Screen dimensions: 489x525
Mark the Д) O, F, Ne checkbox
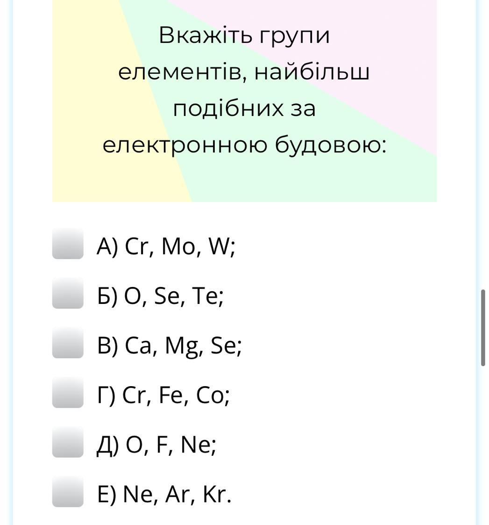point(68,442)
